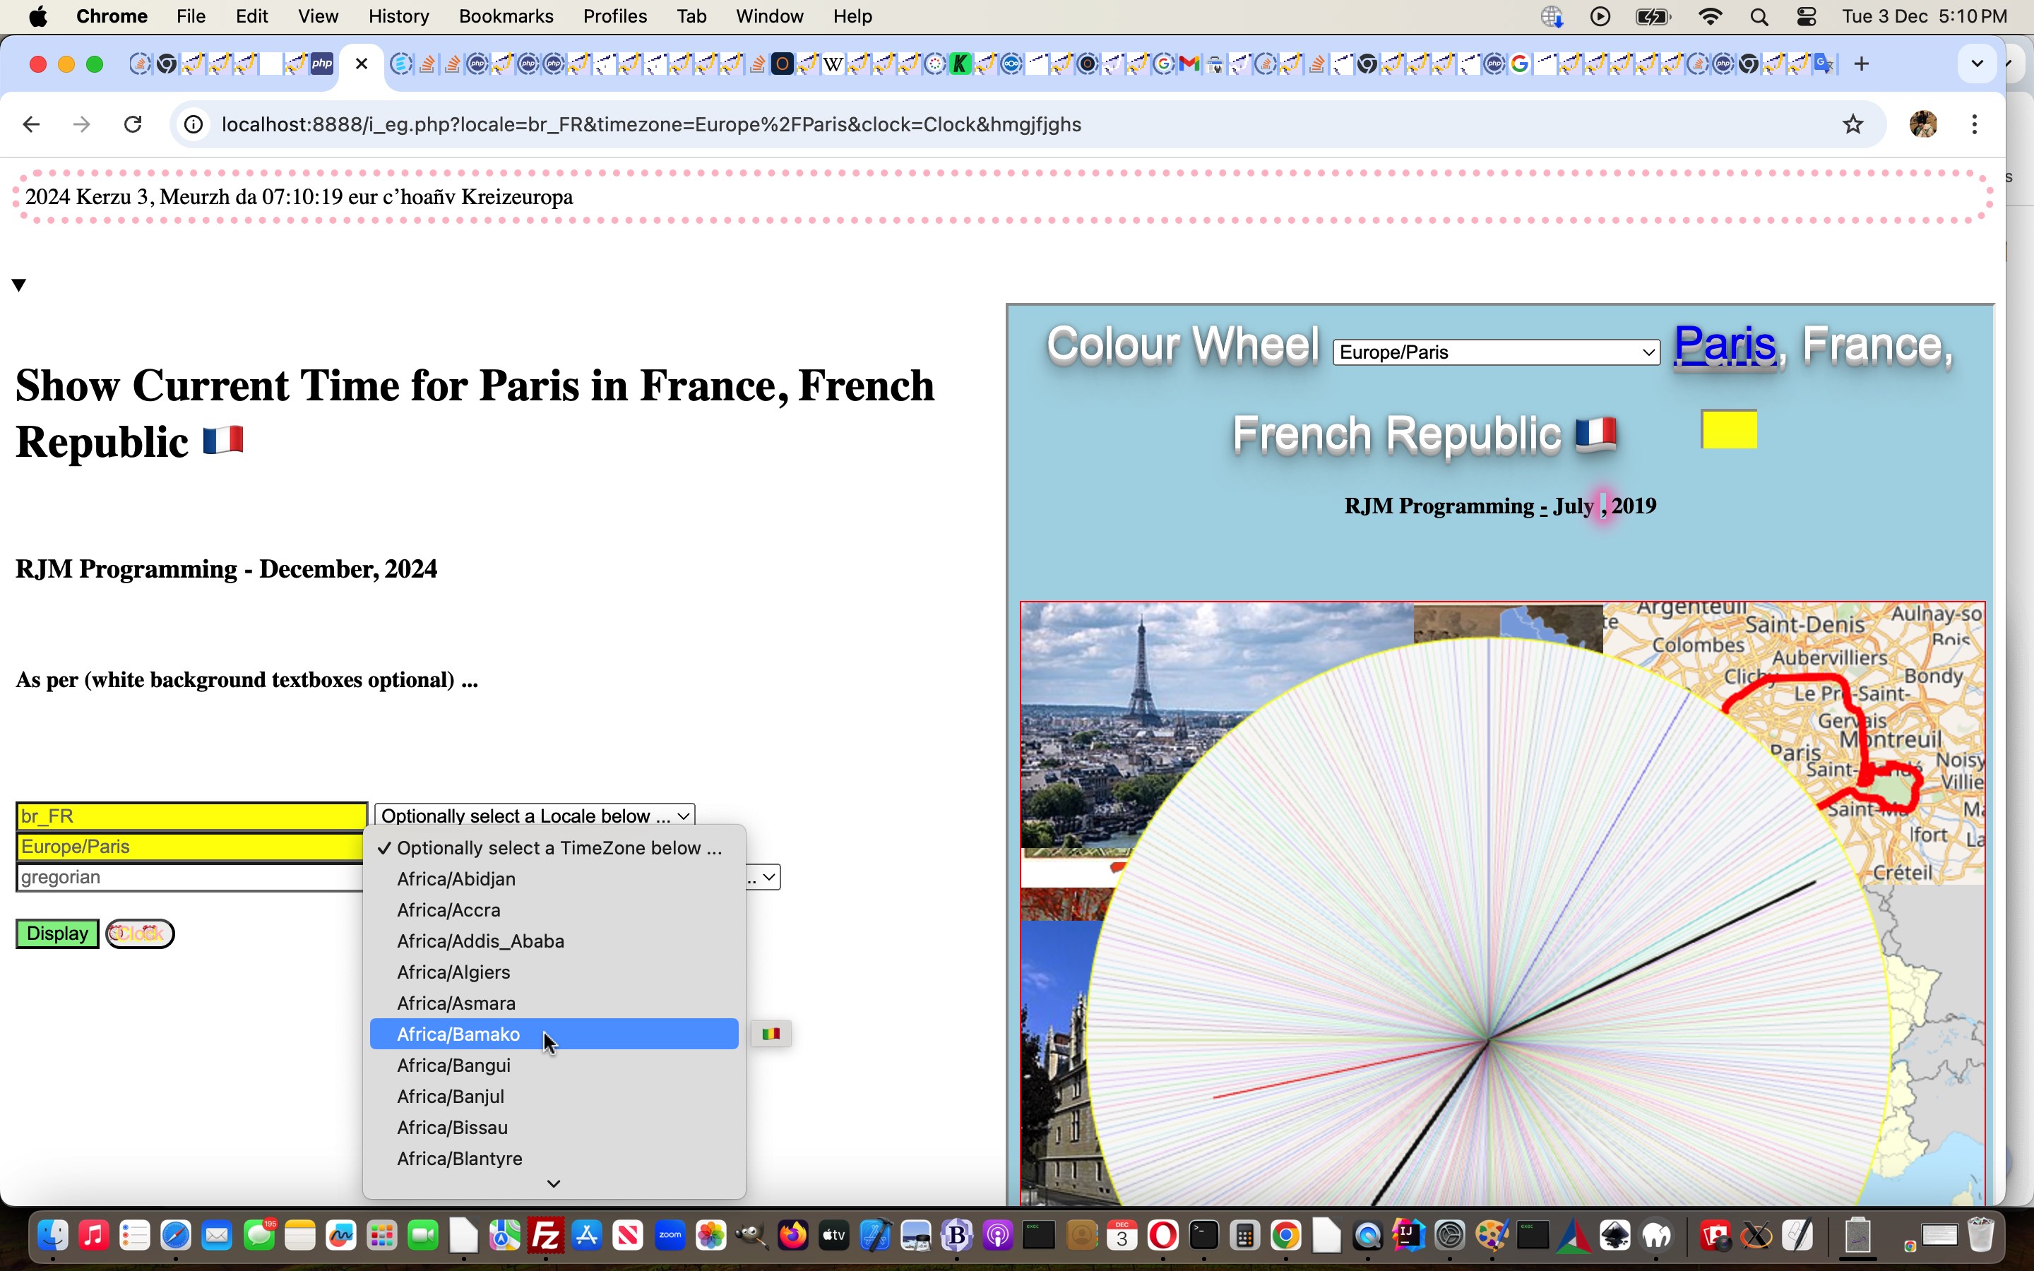Choose Africa/Addis_Ababa from timezone list

click(554, 941)
